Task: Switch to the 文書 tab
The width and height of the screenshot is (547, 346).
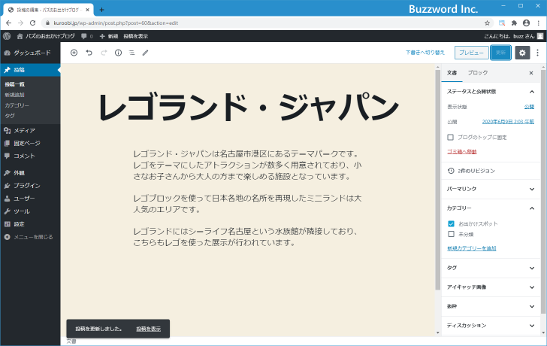Action: (452, 73)
